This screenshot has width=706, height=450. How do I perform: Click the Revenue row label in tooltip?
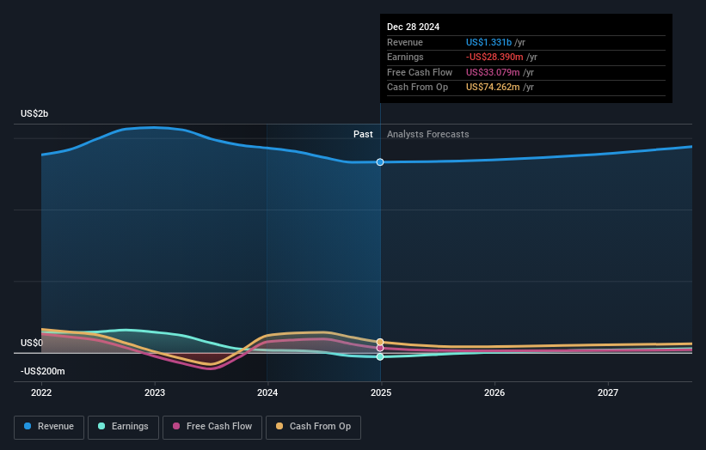click(x=405, y=42)
